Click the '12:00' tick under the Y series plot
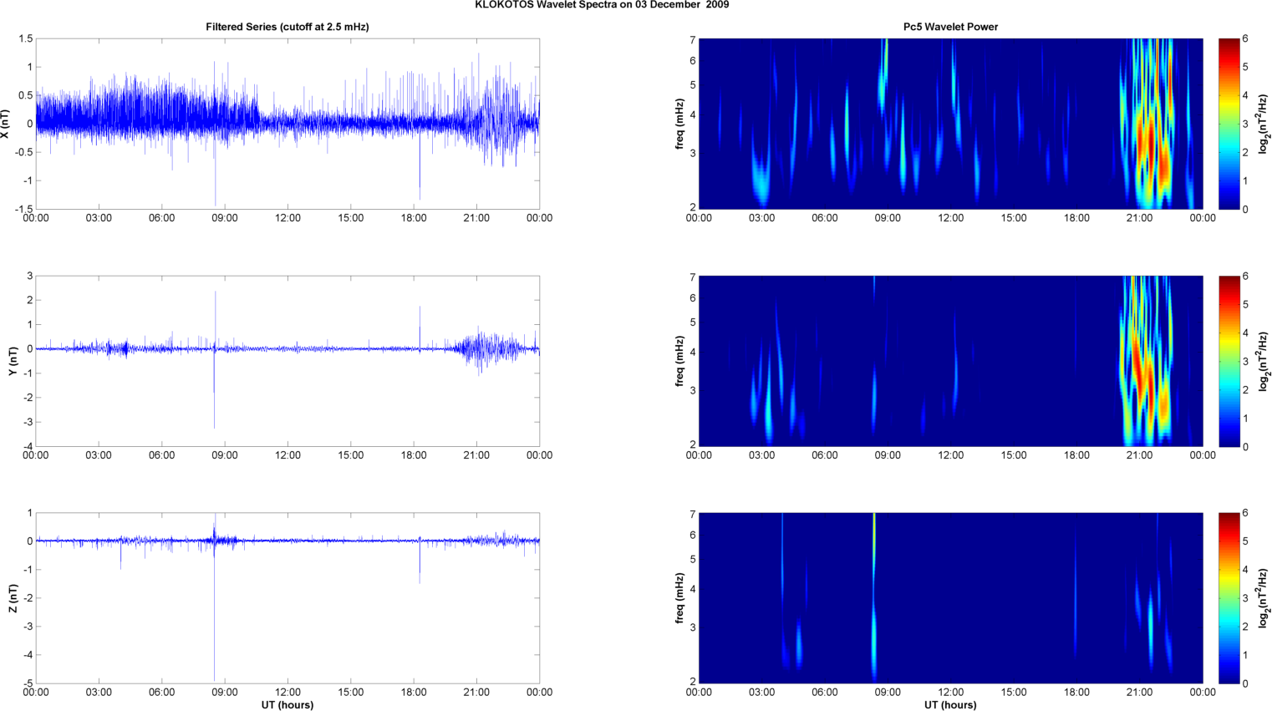The width and height of the screenshot is (1272, 711). (287, 455)
